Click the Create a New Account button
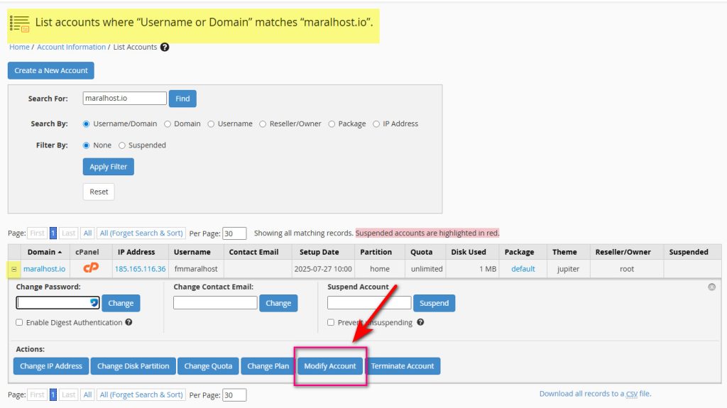The width and height of the screenshot is (727, 408). click(x=51, y=71)
